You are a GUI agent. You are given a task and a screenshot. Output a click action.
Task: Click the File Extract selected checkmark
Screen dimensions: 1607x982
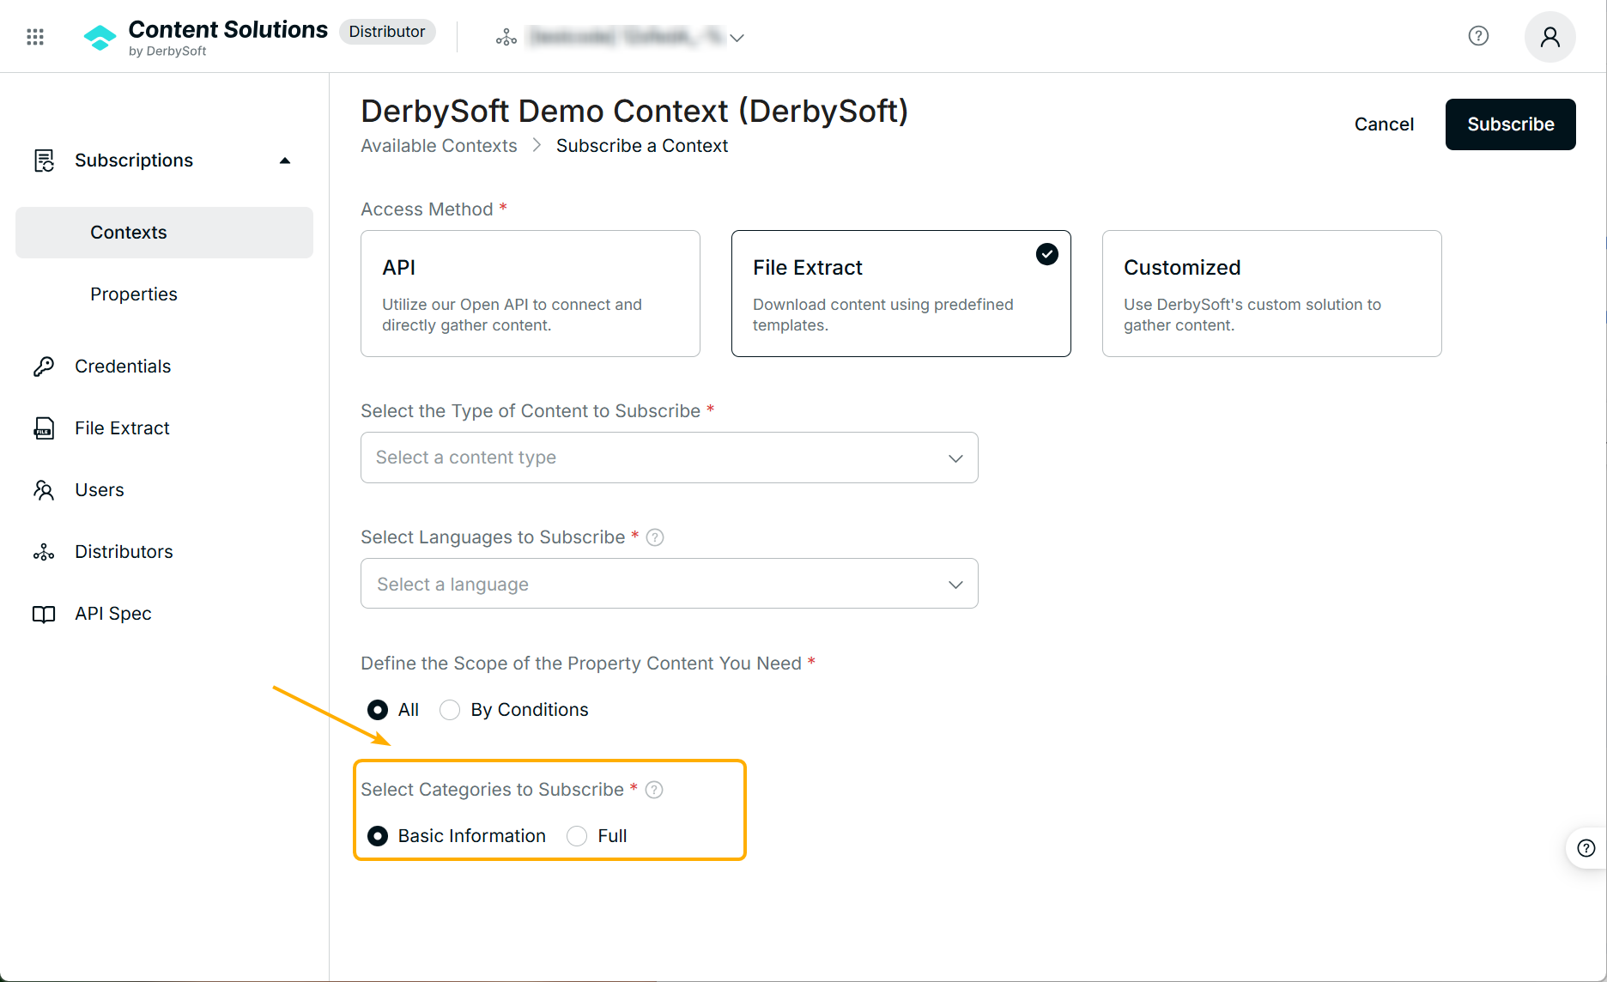(x=1047, y=254)
